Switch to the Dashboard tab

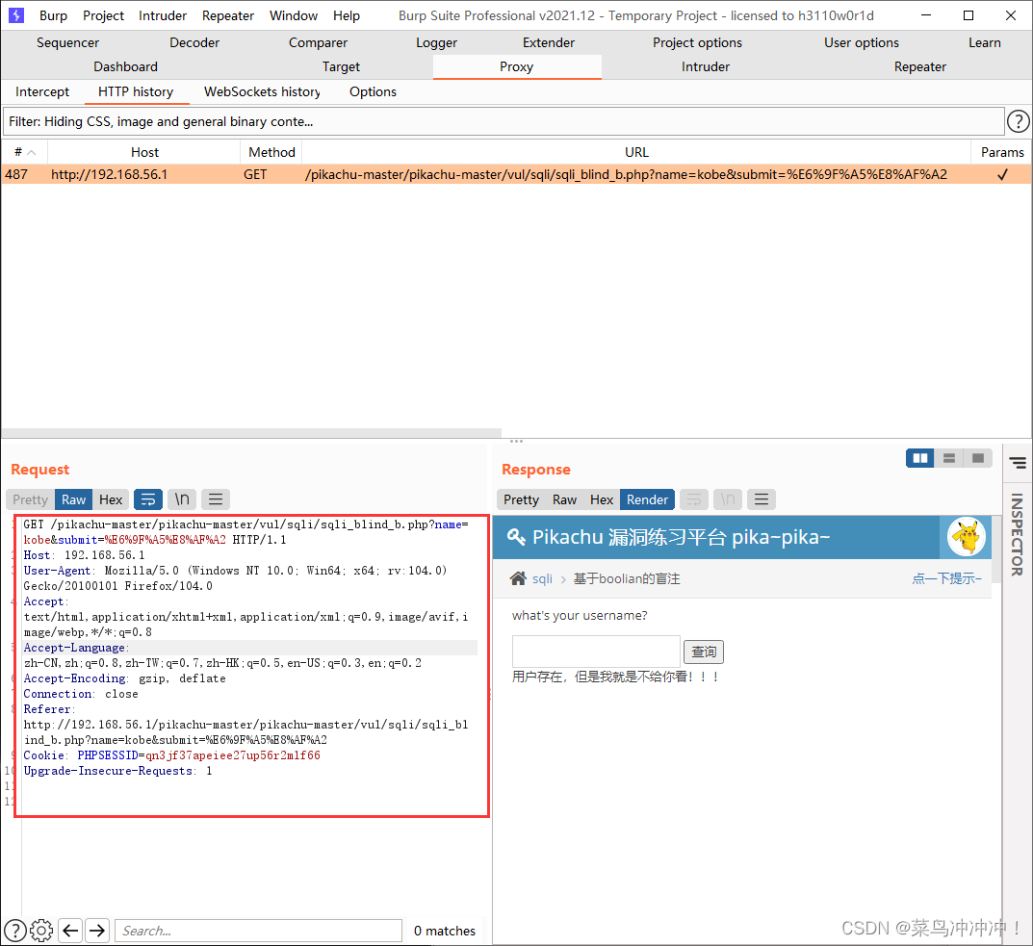pos(126,66)
